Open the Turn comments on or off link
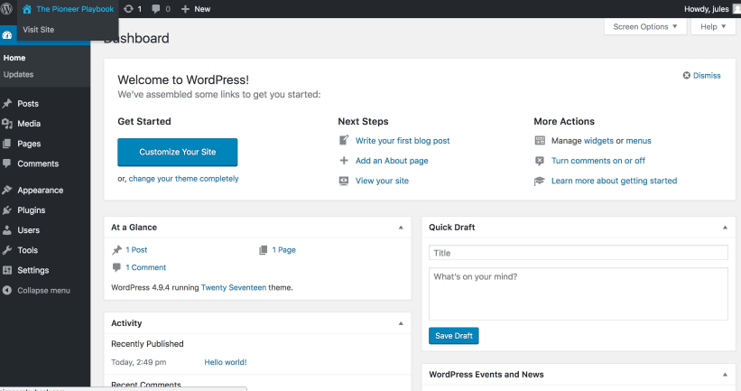The image size is (741, 391). pos(597,161)
